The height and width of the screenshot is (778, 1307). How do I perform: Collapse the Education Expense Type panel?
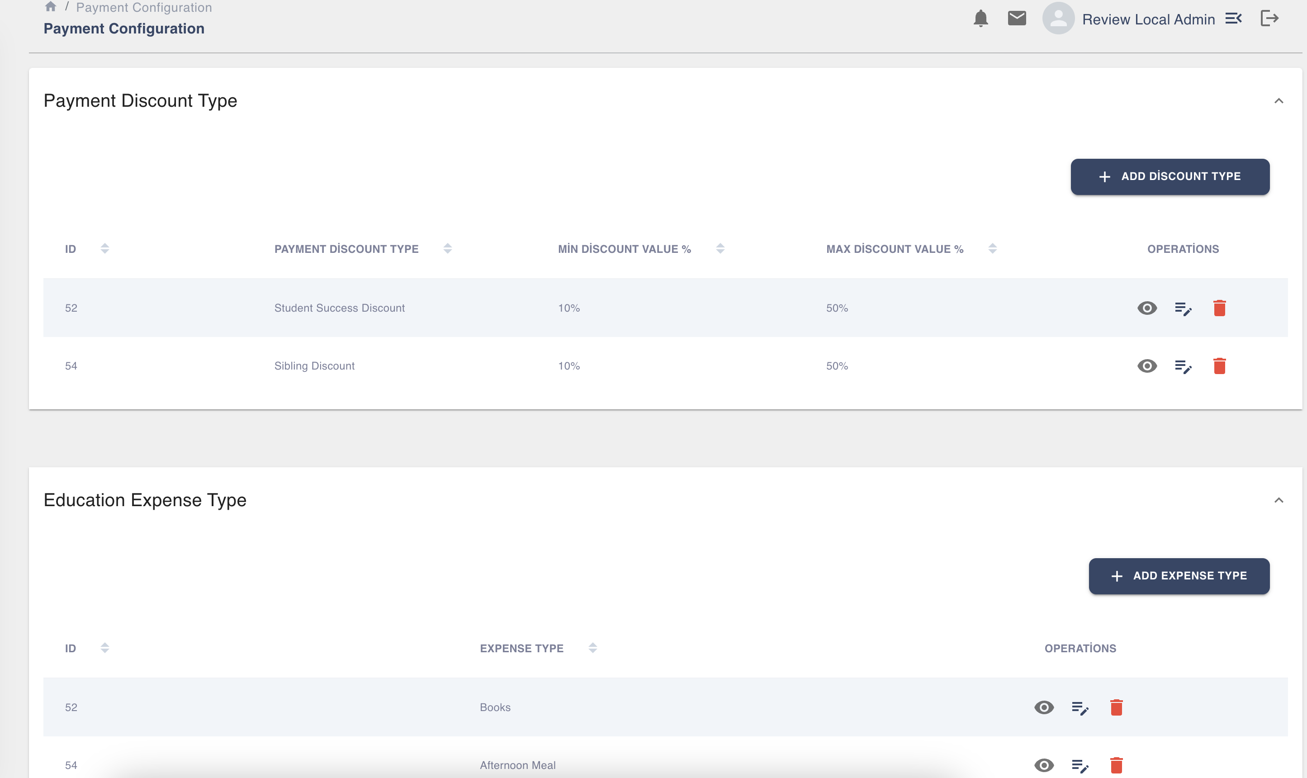point(1279,500)
